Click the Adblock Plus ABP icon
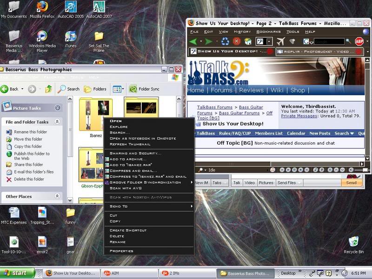The image size is (372, 279). (x=359, y=41)
